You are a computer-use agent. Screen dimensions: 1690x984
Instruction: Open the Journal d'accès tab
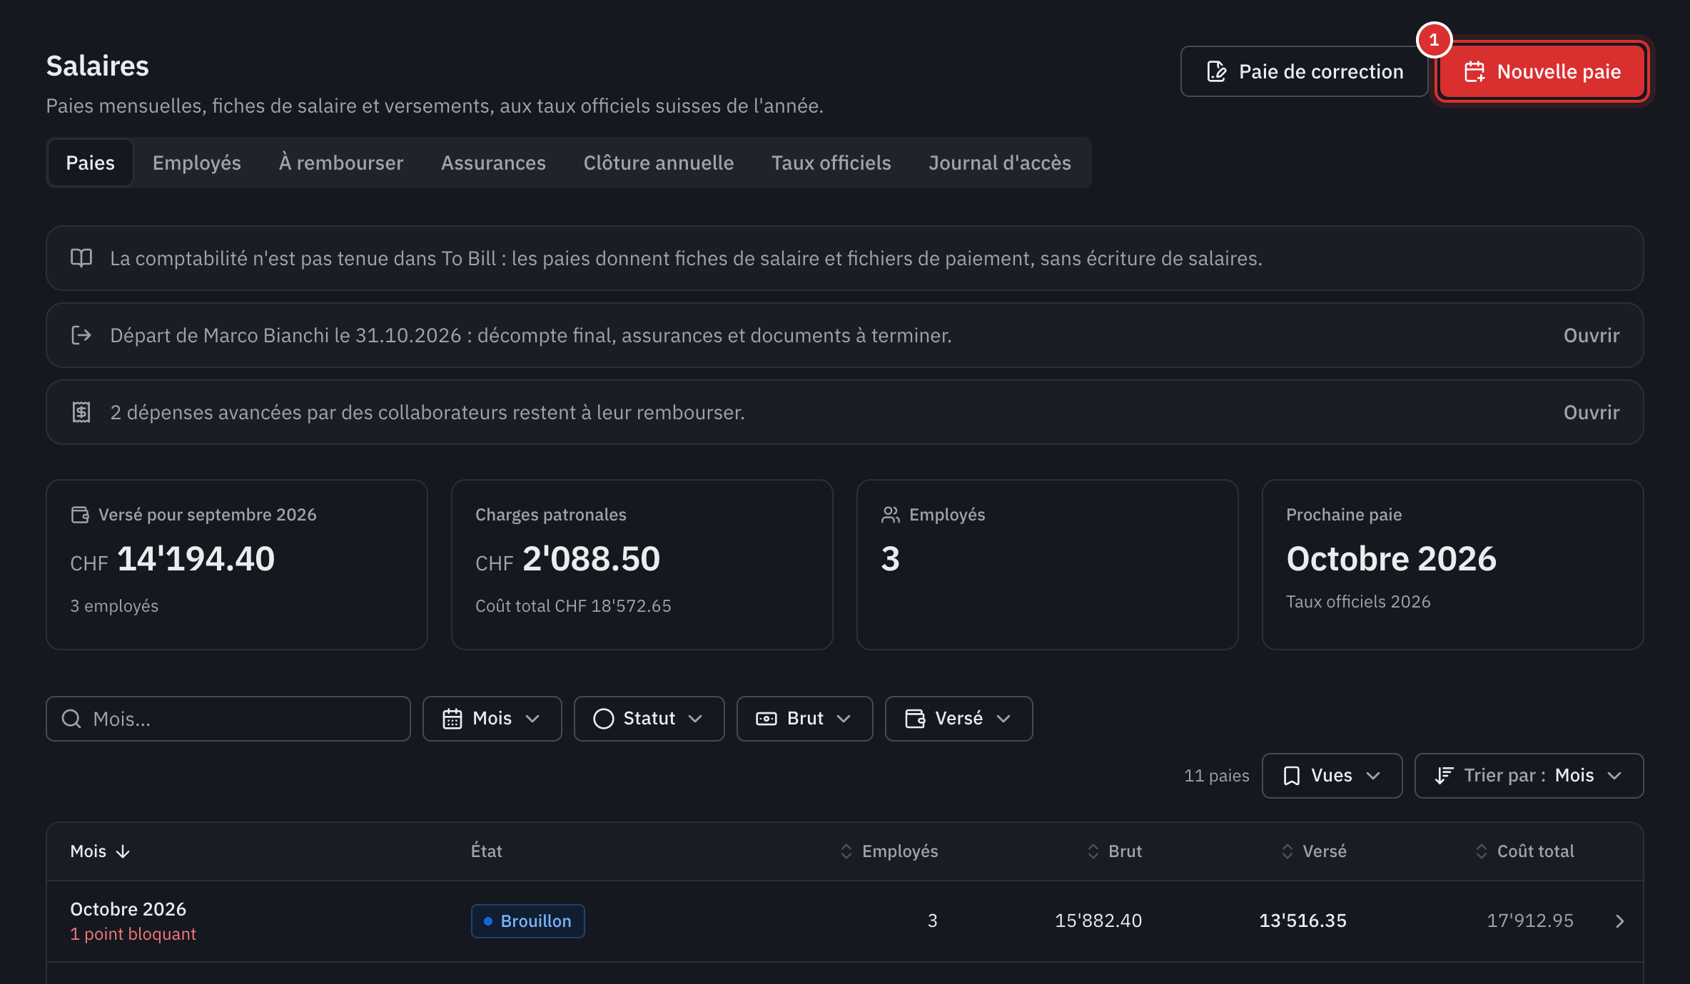[1000, 163]
